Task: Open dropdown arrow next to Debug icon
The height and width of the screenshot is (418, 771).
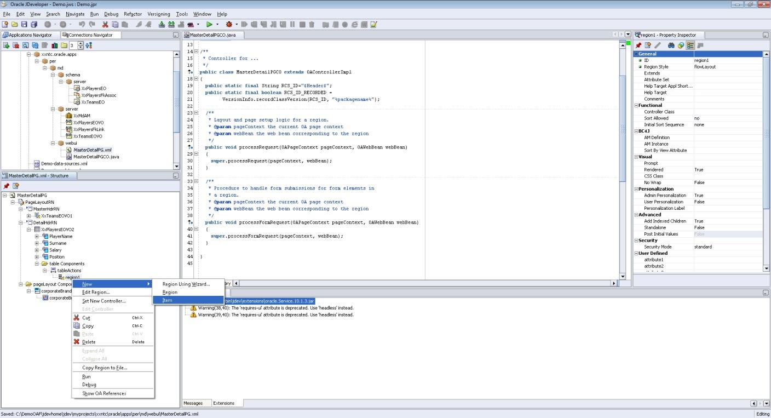Action: pyautogui.click(x=237, y=24)
